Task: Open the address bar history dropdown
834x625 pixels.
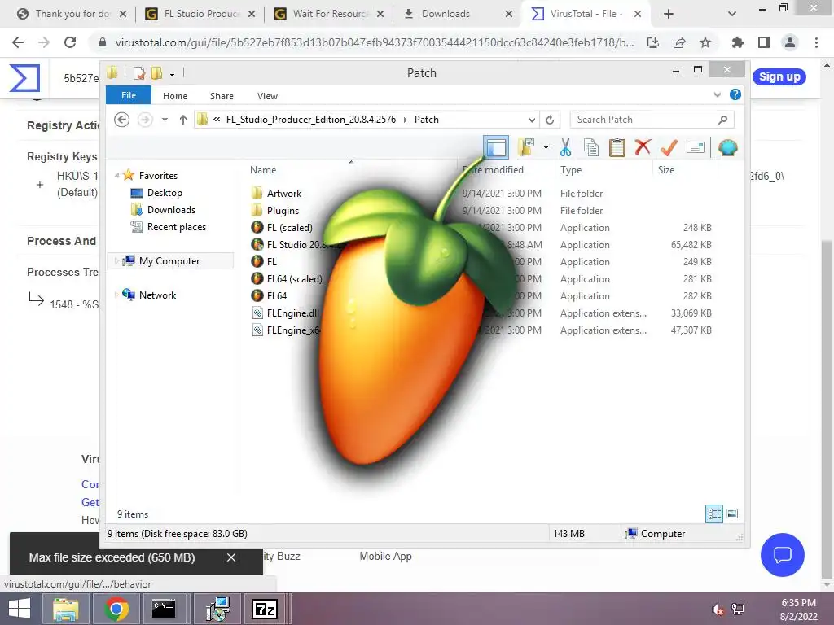Action: [532, 120]
